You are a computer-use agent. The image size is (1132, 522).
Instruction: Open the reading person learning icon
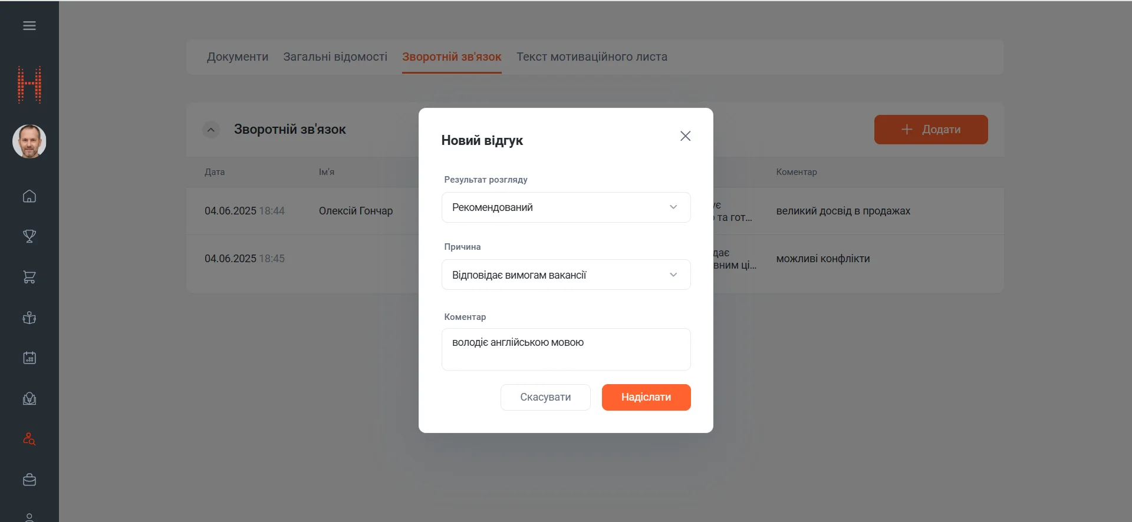(29, 318)
